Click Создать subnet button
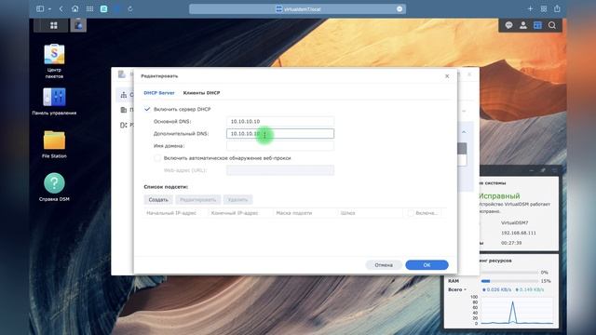This screenshot has height=335, width=596. pos(158,200)
